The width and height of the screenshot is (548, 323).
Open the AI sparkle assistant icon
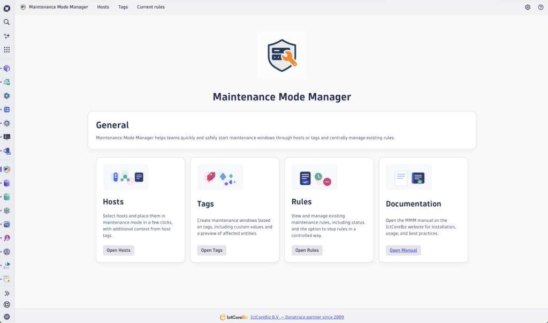[x=7, y=36]
